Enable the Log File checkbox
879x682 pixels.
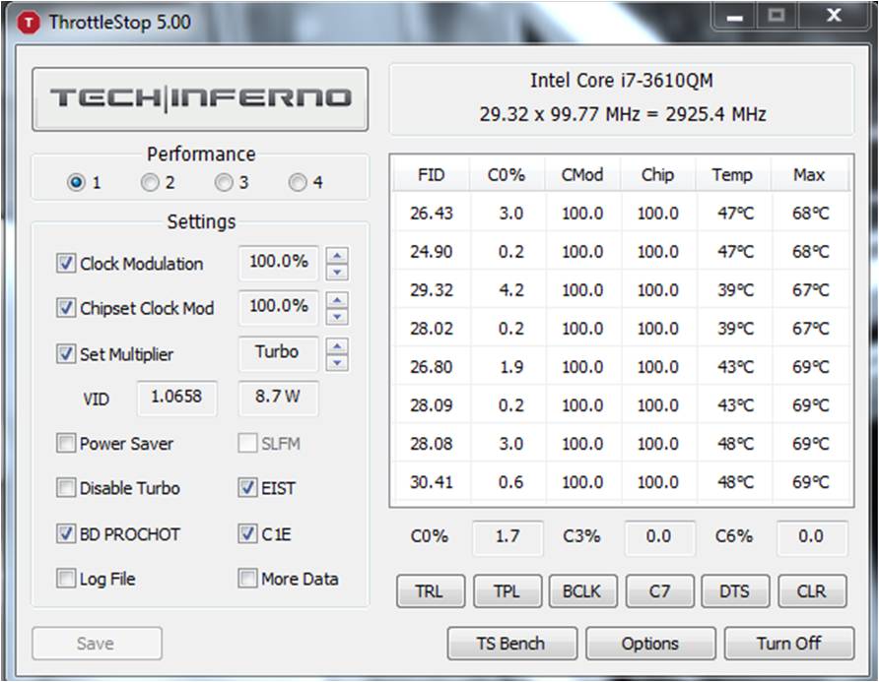coord(66,578)
